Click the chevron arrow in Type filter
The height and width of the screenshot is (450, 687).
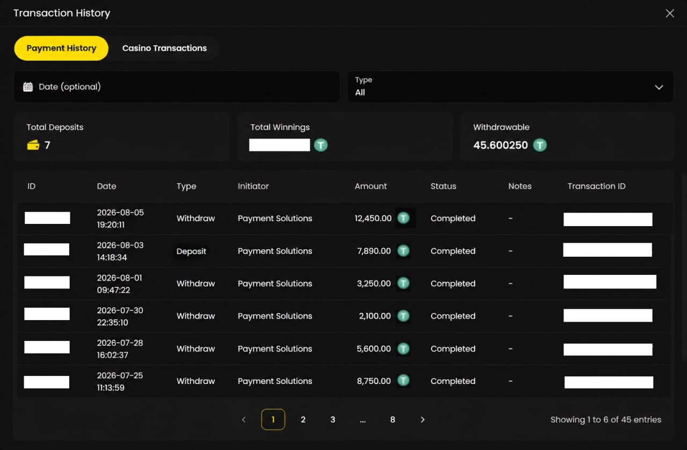point(659,88)
